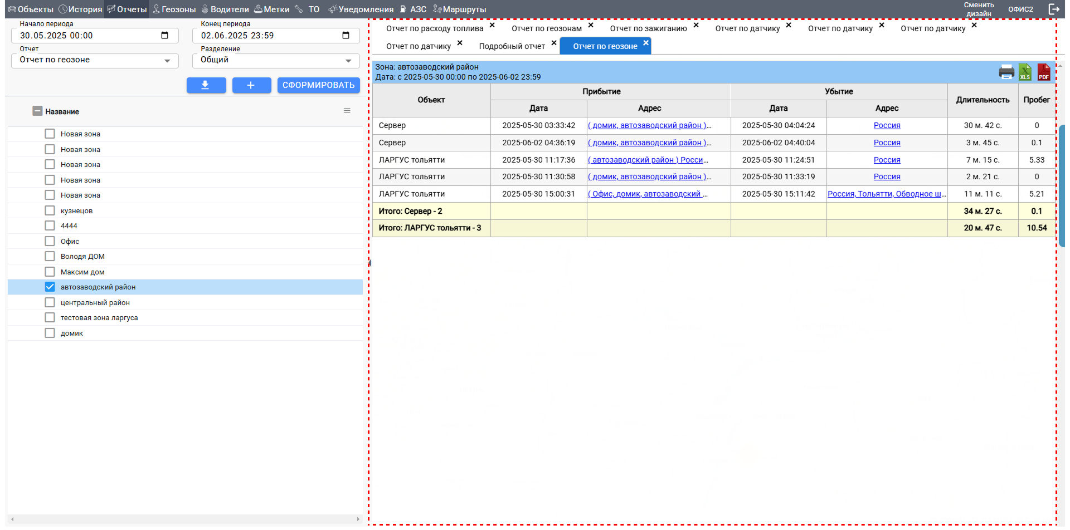Screen dimensions: 1070x530
Task: Expand the Отчет type dropdown
Action: (x=167, y=61)
